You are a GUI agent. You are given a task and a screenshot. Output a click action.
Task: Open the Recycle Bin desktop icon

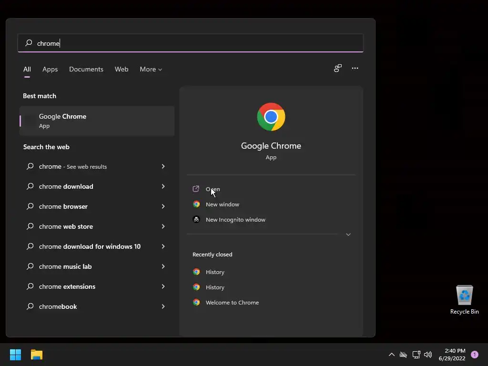coord(464,300)
